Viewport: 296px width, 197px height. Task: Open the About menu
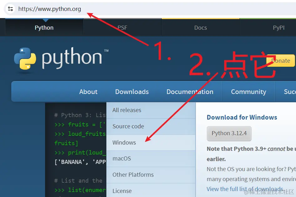pos(88,92)
